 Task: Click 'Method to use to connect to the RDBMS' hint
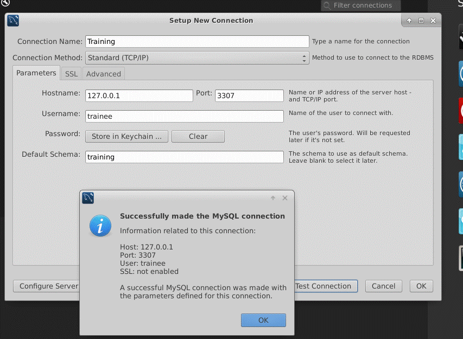pyautogui.click(x=373, y=57)
